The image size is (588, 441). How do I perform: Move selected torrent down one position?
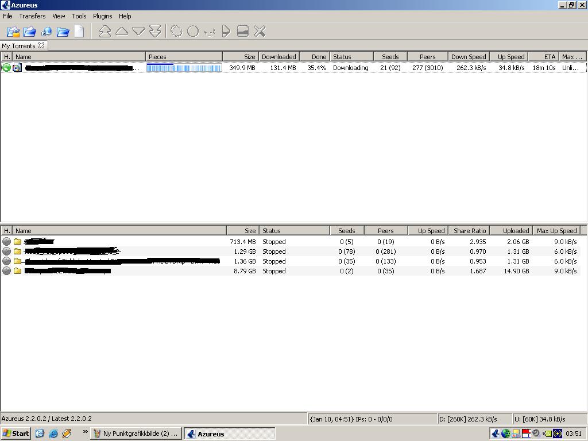[x=138, y=31]
